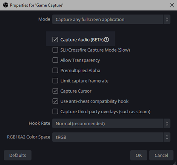Disable the Capture Cursor checkbox
Viewport: 177px width, 165px height.
55,91
